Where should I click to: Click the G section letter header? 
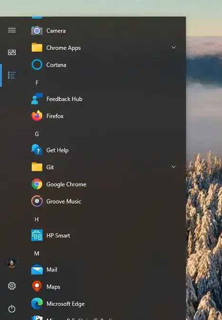coord(37,134)
